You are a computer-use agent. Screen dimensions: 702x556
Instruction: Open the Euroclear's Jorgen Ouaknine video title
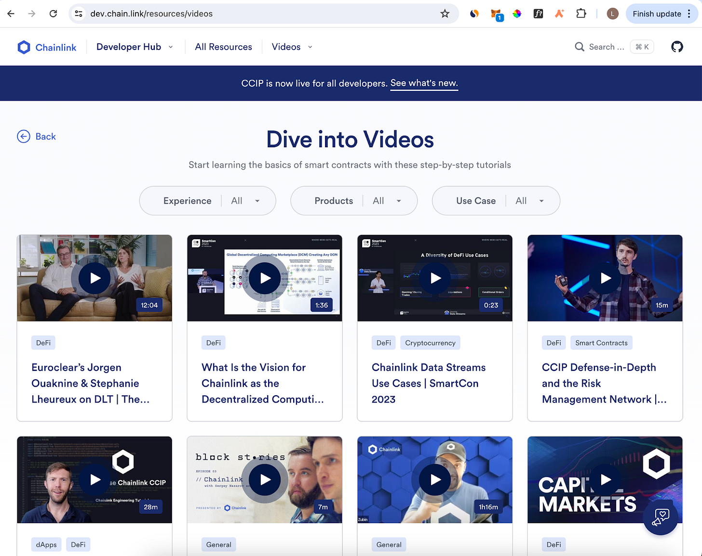point(91,383)
